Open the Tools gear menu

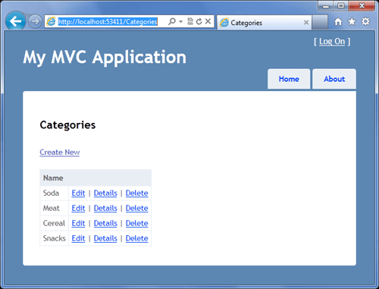(365, 21)
